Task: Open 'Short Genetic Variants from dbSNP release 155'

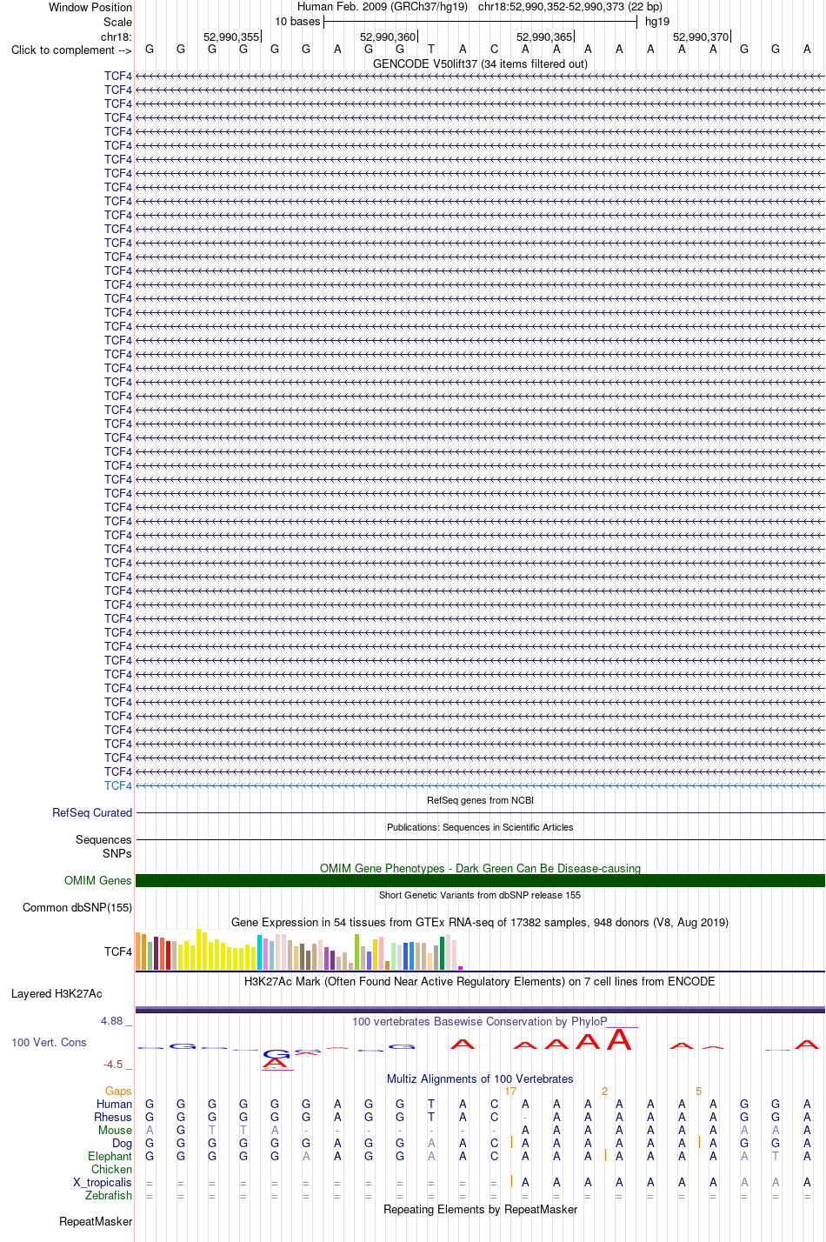Action: [x=480, y=895]
